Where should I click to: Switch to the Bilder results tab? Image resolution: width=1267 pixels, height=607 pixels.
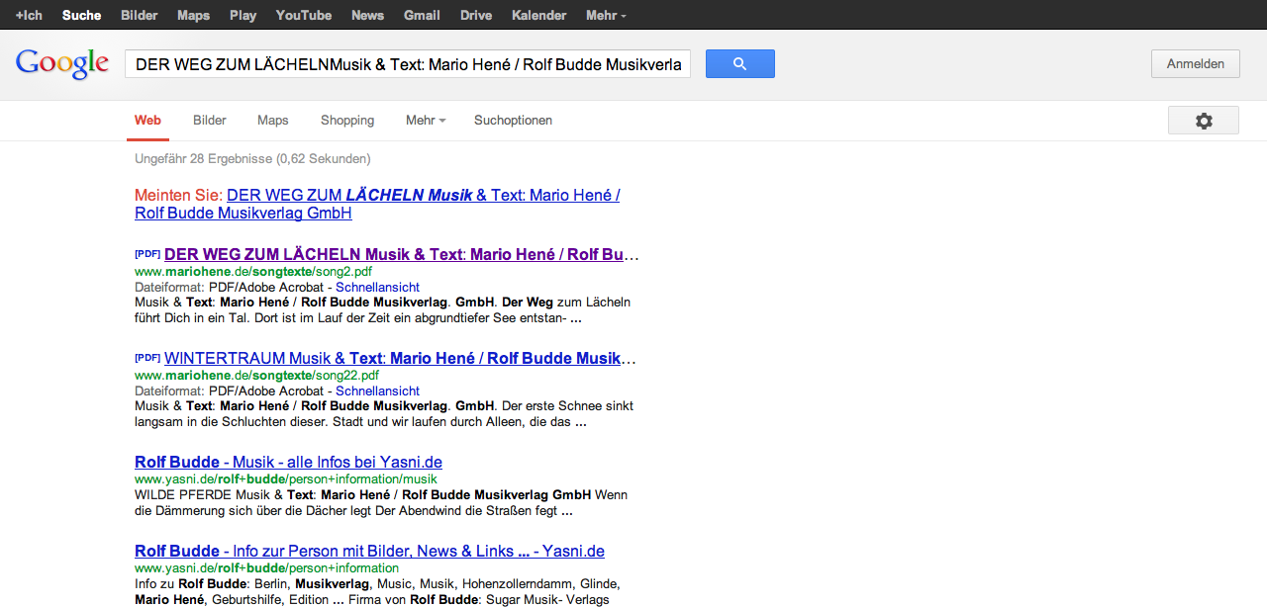click(210, 121)
